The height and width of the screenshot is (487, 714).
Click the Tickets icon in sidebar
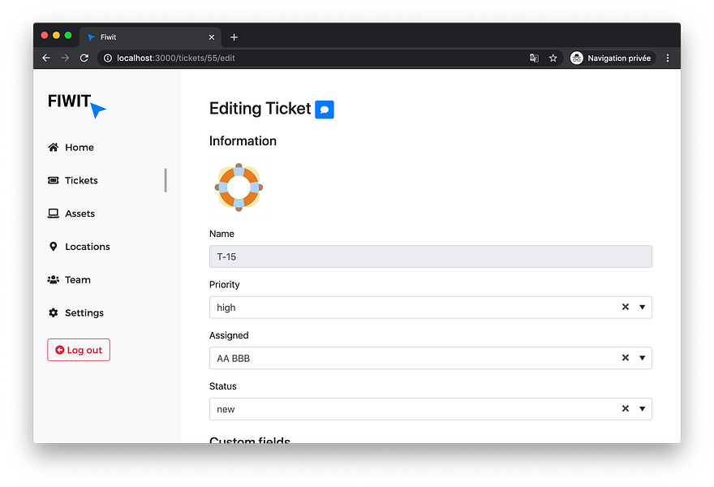pos(54,180)
